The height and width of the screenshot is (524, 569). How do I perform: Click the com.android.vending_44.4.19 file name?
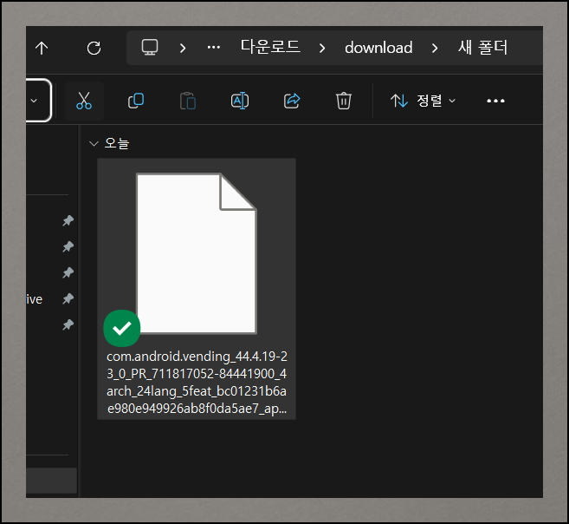tap(197, 383)
